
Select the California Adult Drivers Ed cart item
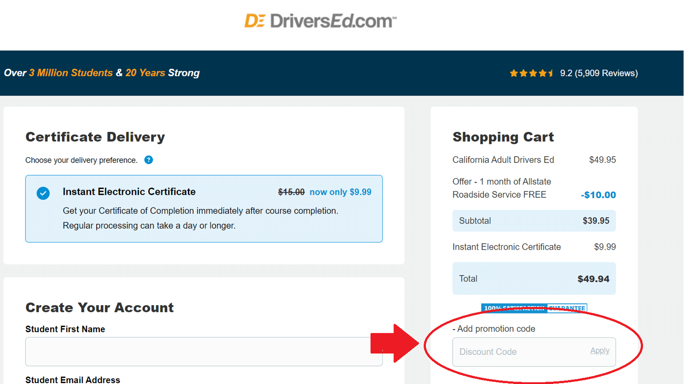click(x=503, y=160)
